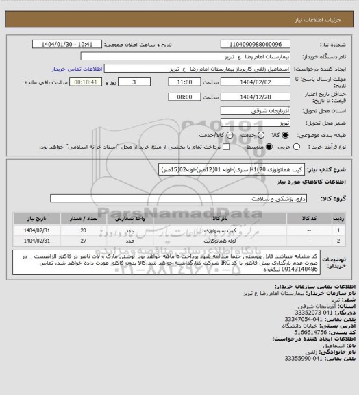359x395 pixels.
Task: Select the خدمت radio button
Action: coord(261,135)
